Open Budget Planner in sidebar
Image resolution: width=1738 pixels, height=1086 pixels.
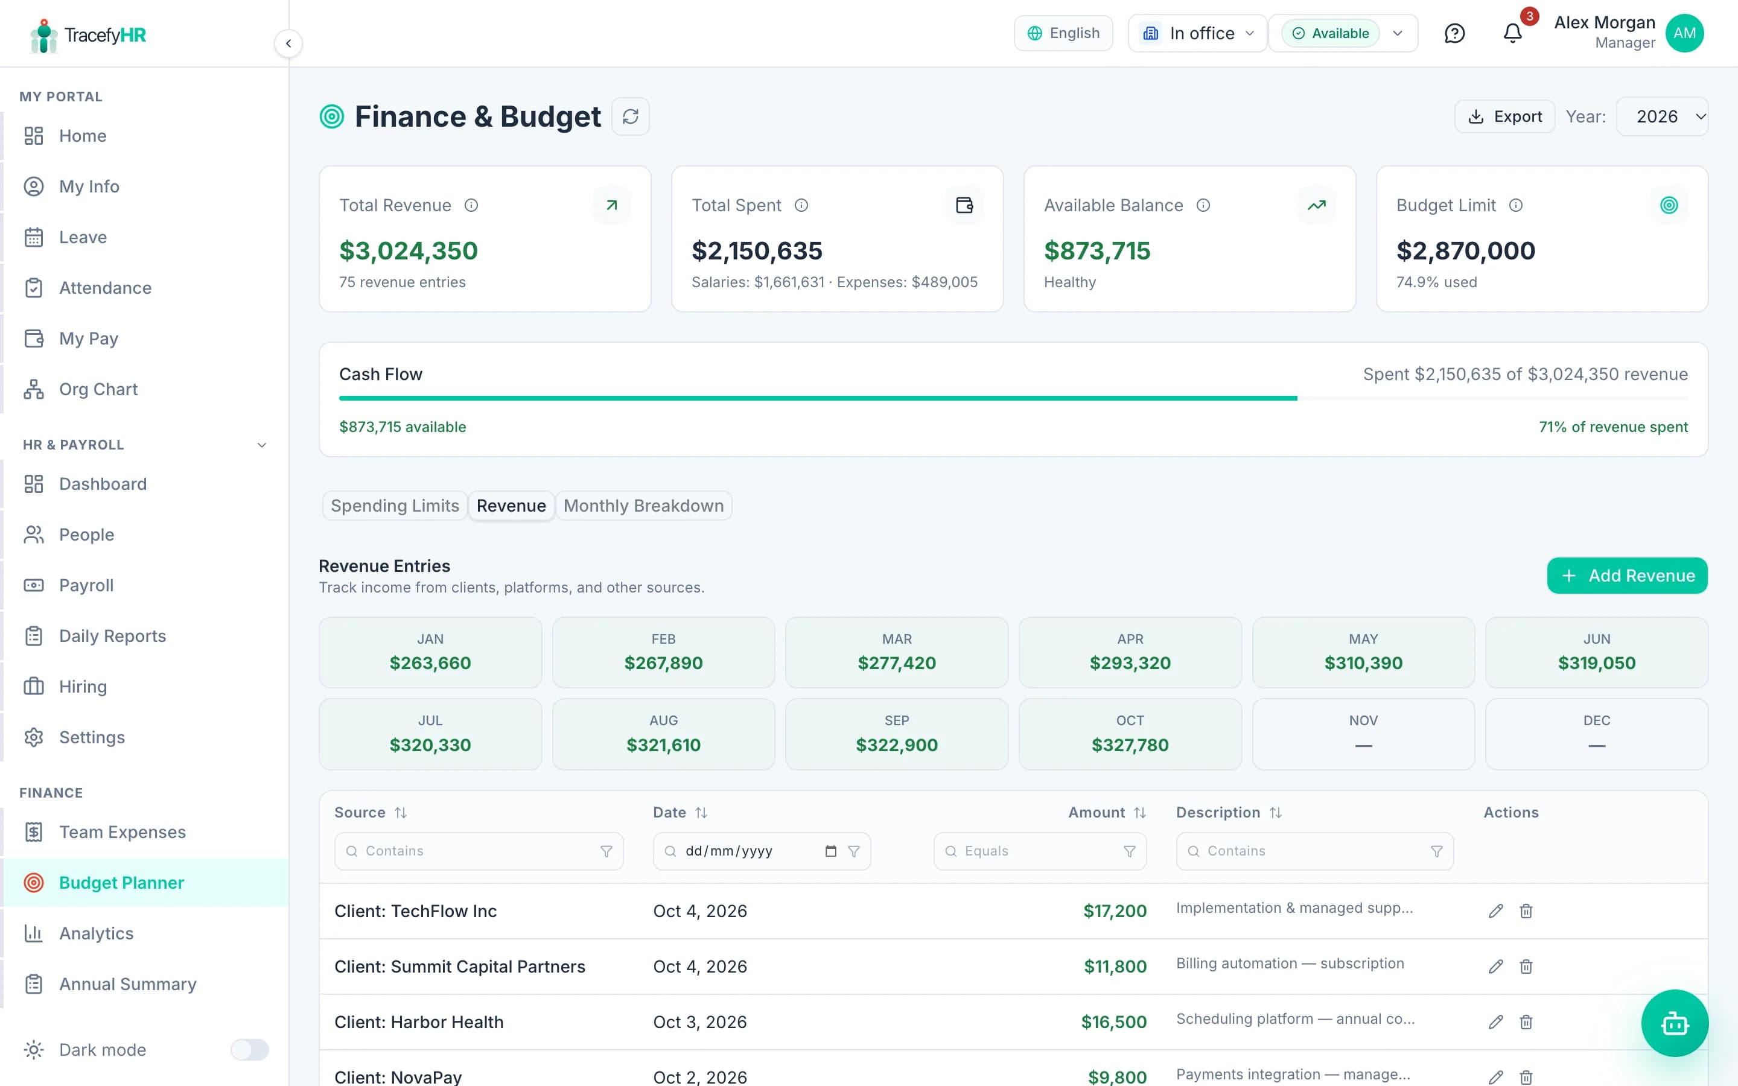[145, 883]
